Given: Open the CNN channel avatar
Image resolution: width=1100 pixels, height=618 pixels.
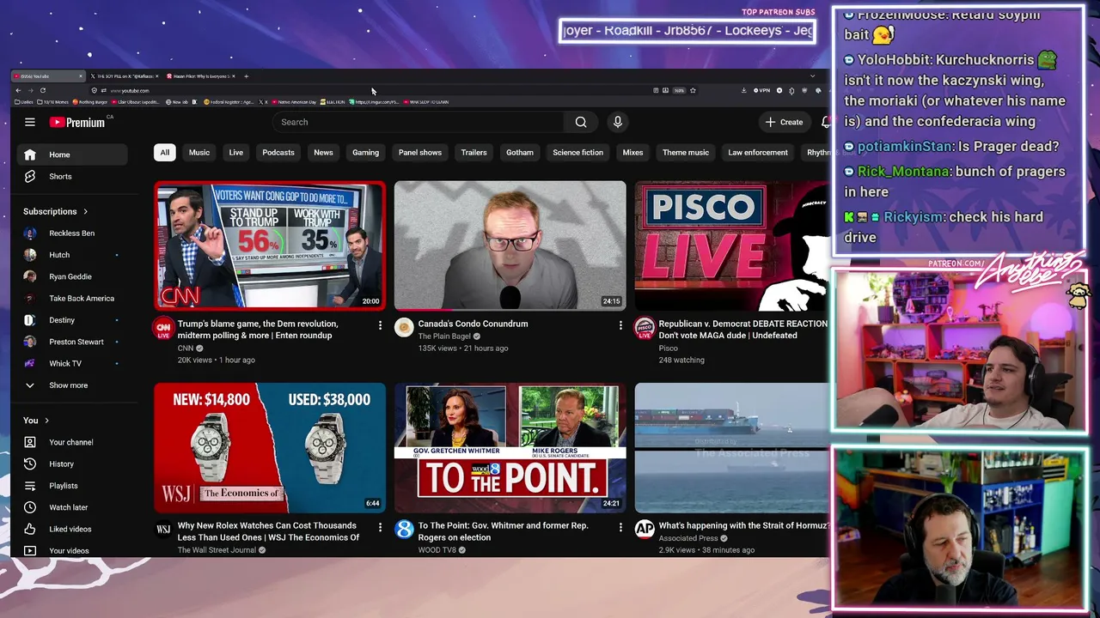Looking at the screenshot, I should pos(163,328).
